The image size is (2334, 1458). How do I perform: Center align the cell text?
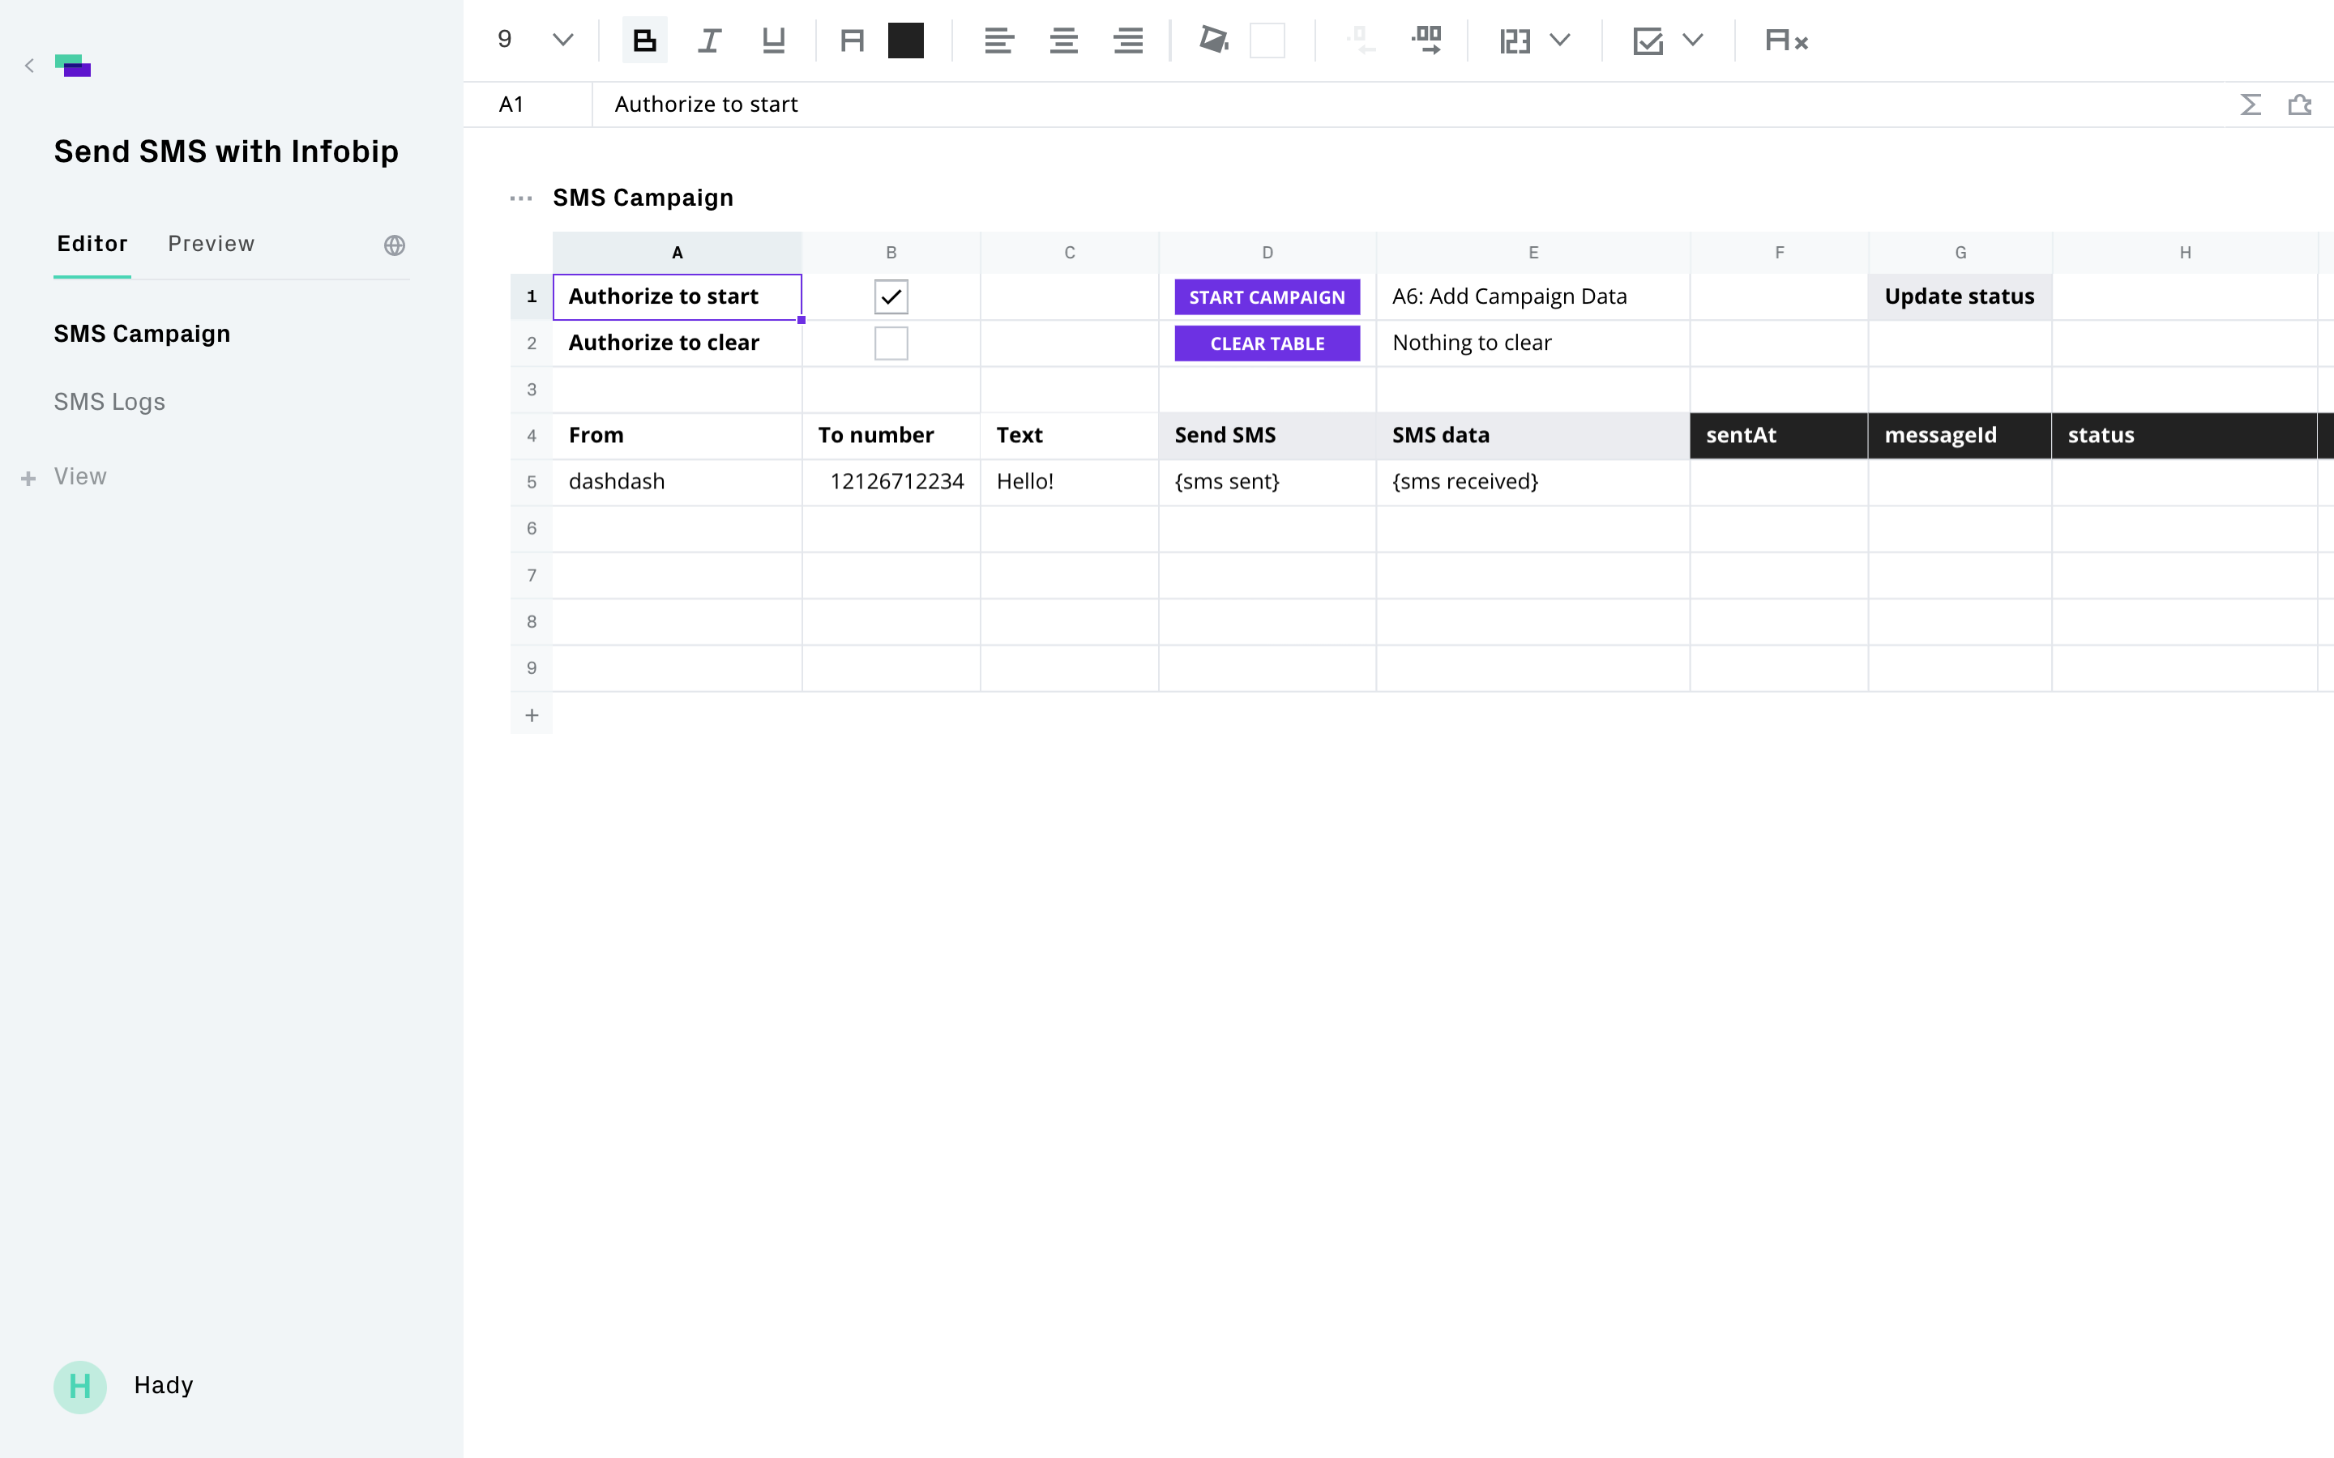(x=1062, y=40)
